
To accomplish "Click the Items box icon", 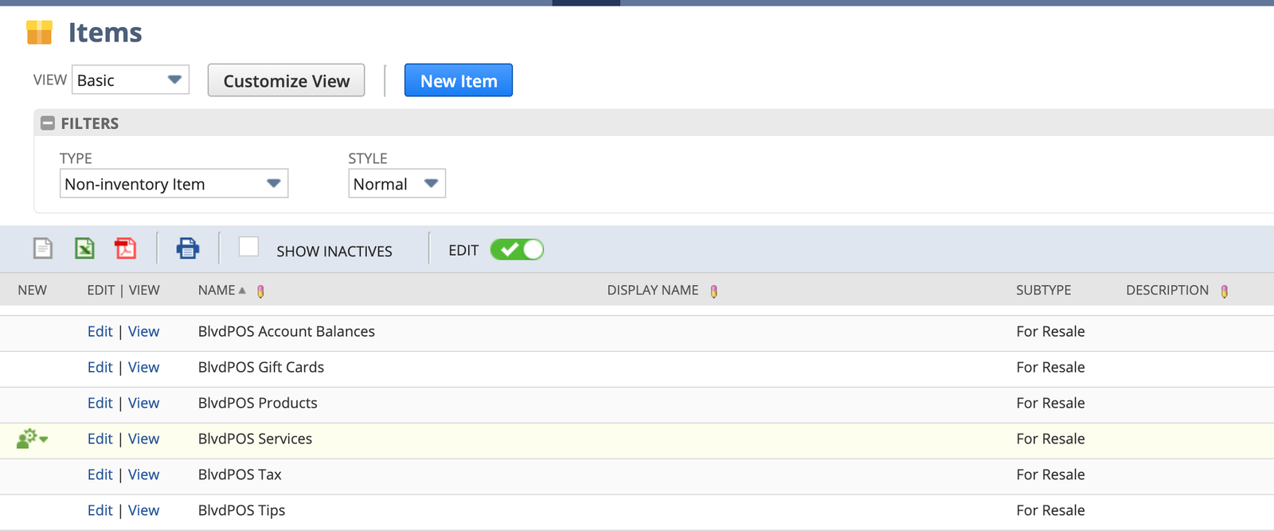I will [x=39, y=33].
